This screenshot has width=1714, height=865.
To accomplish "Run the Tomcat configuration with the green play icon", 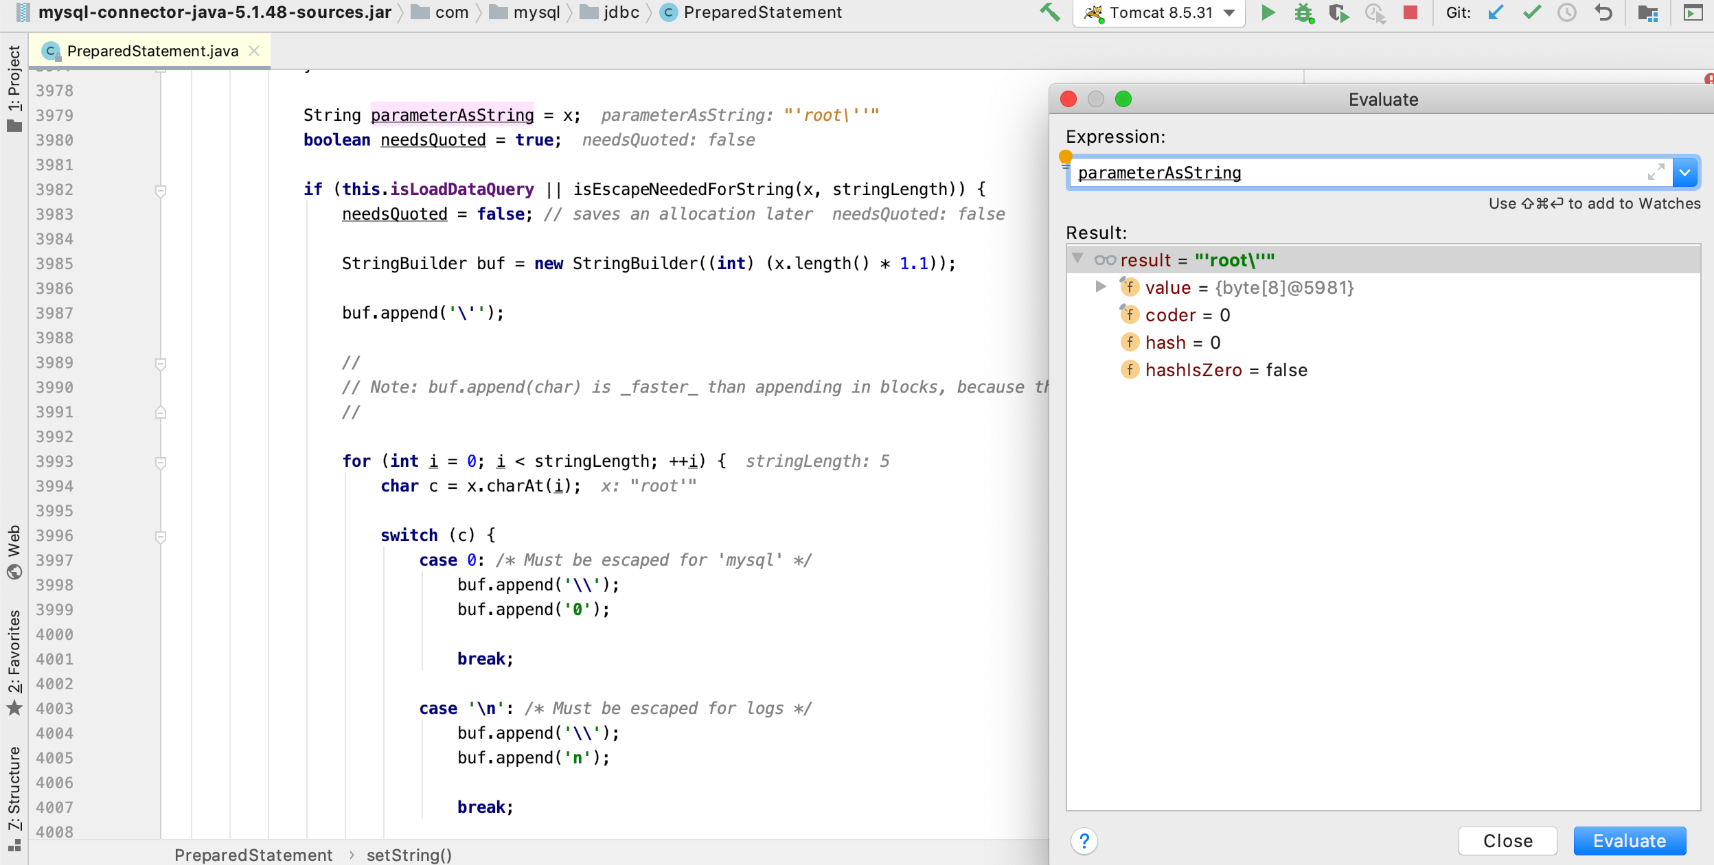I will [1268, 12].
